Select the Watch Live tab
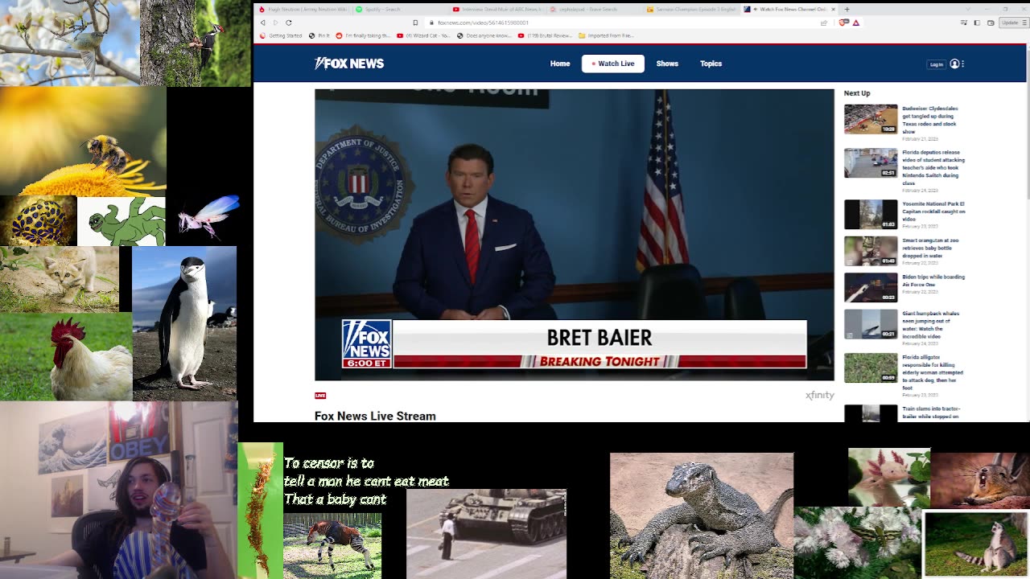This screenshot has height=579, width=1030. [x=613, y=64]
